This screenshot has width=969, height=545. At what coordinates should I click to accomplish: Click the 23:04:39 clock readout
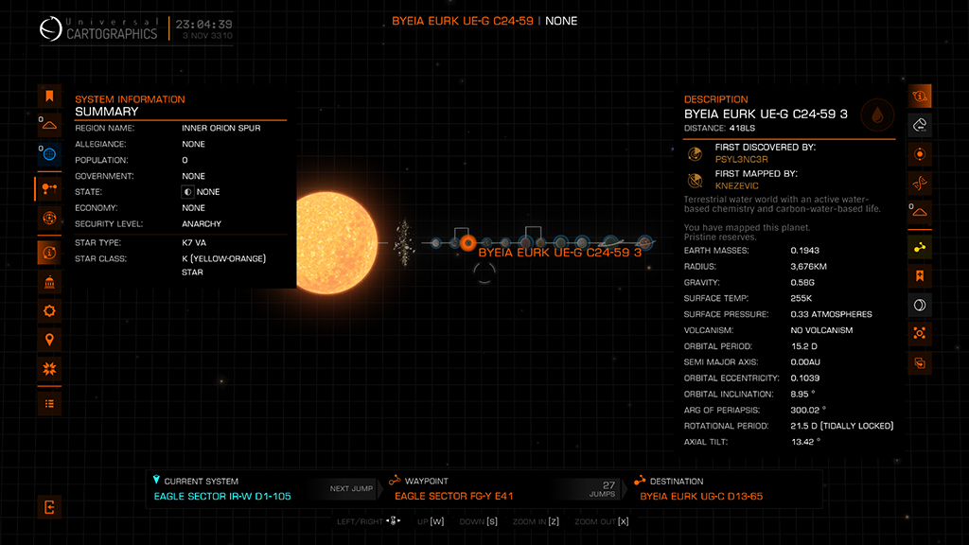(x=204, y=24)
